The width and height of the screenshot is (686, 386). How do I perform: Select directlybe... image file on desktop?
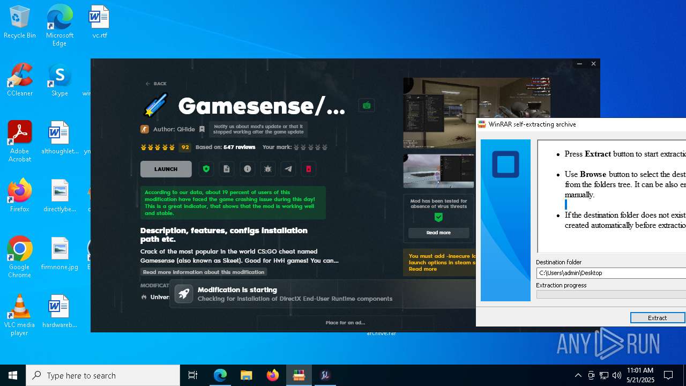(x=59, y=196)
